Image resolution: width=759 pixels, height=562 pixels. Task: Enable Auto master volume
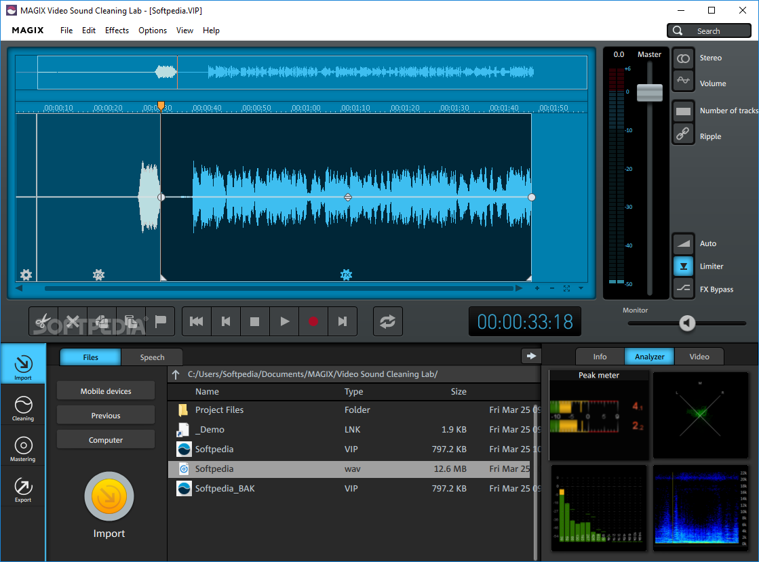tap(683, 243)
